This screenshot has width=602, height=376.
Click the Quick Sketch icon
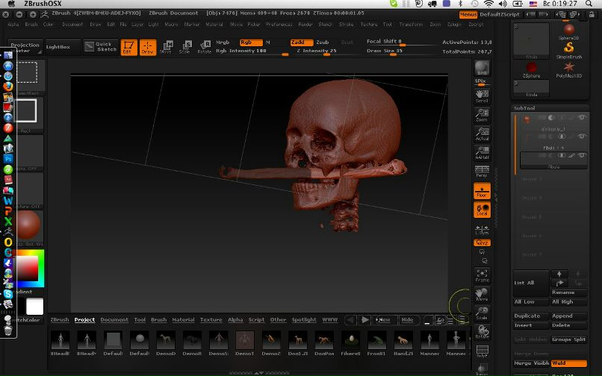(100, 46)
